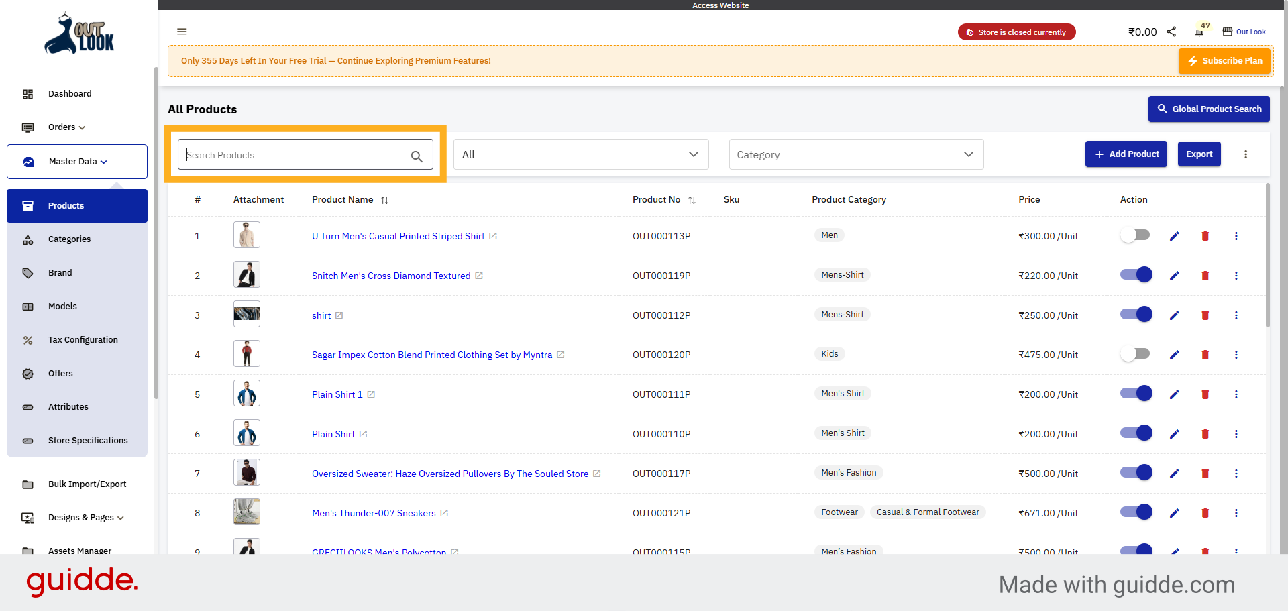Click the Plain Shirt product thumbnail image
The height and width of the screenshot is (611, 1288).
[x=246, y=433]
